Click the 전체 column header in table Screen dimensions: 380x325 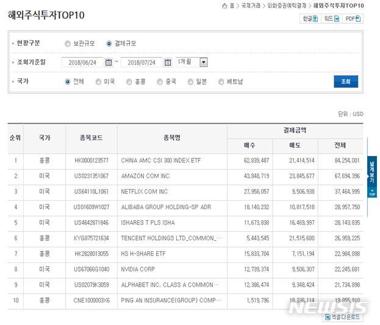coord(340,145)
